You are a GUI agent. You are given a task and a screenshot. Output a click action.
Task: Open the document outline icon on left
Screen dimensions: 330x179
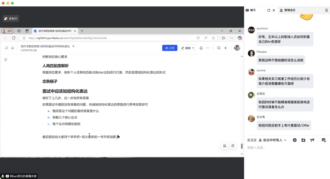pos(5,60)
